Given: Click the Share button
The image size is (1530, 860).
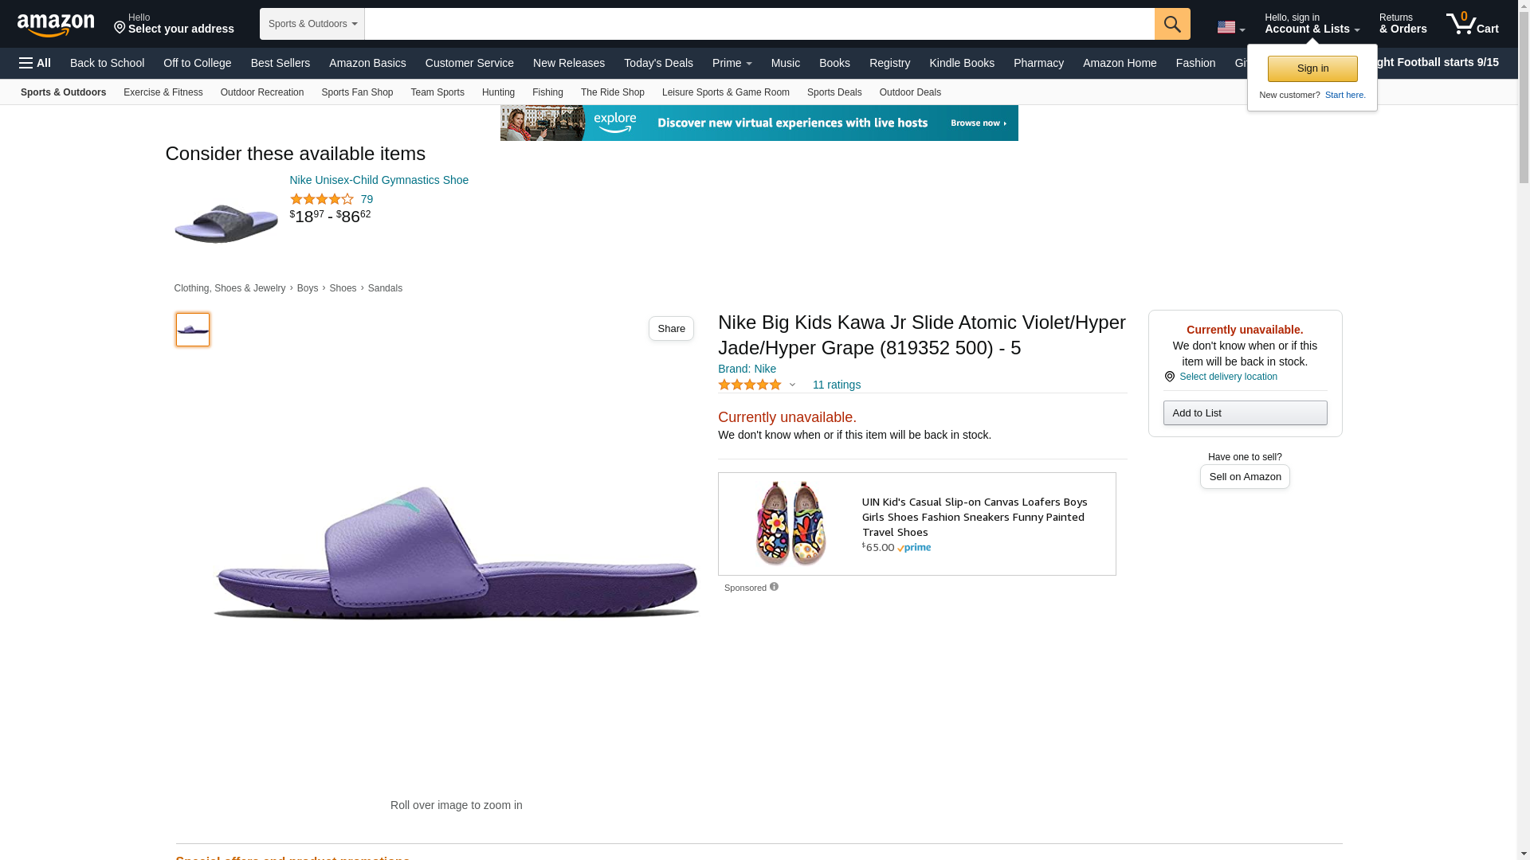Looking at the screenshot, I should pos(671,329).
